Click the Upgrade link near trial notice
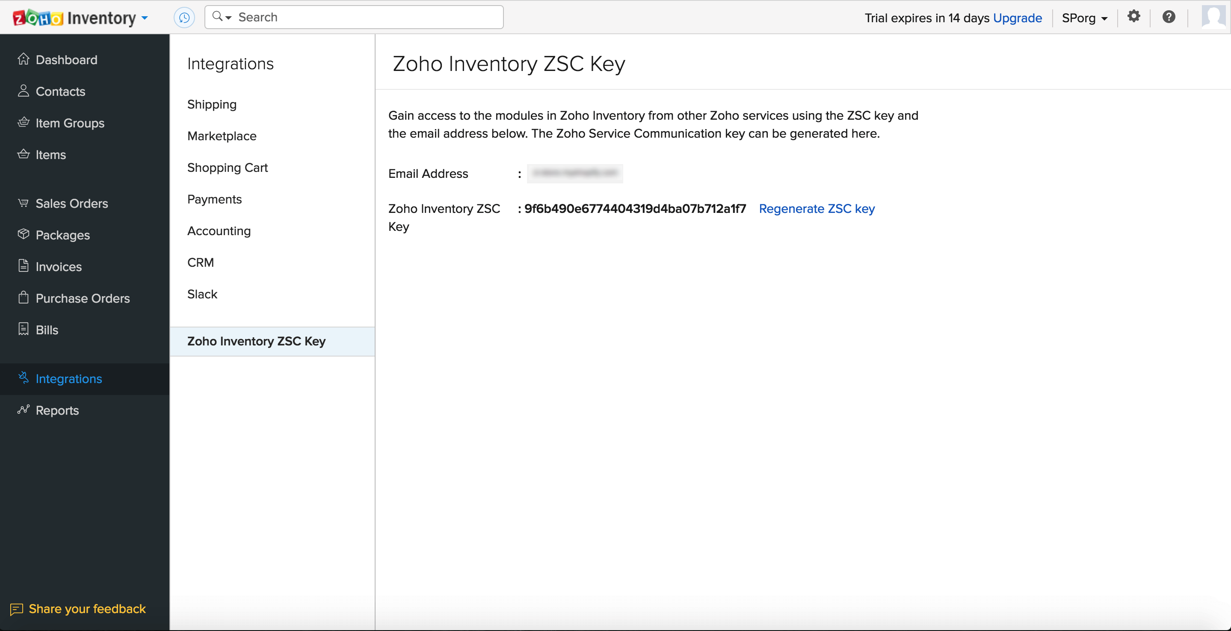Image resolution: width=1231 pixels, height=631 pixels. click(1018, 18)
